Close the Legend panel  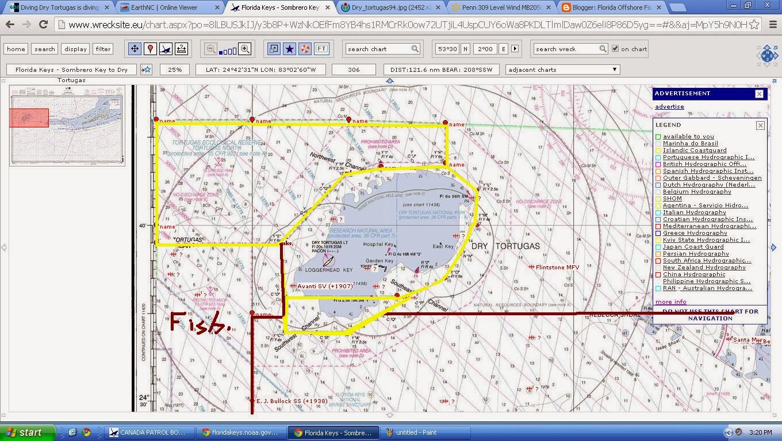tap(760, 125)
